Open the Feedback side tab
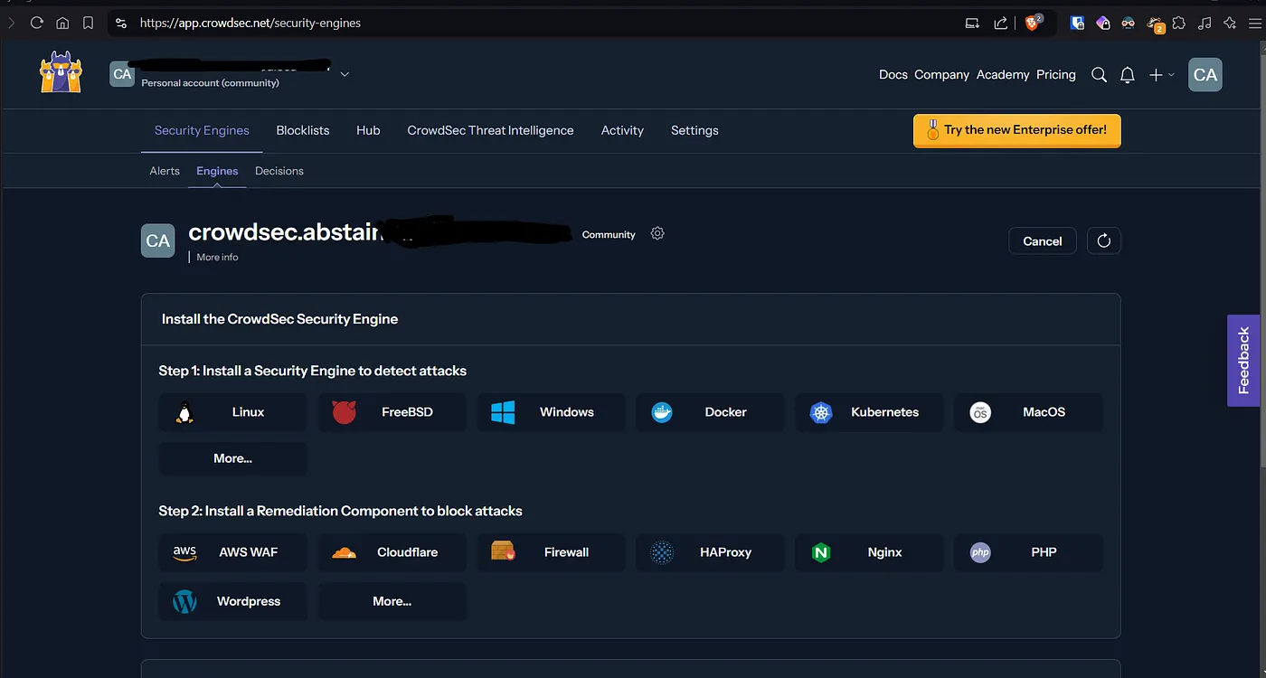Viewport: 1266px width, 678px height. click(x=1243, y=361)
